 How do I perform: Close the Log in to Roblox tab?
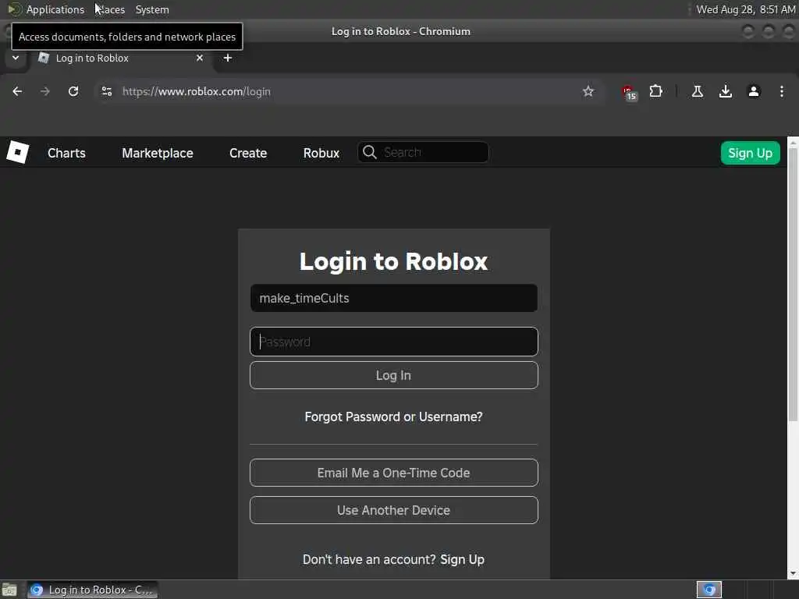coord(200,58)
